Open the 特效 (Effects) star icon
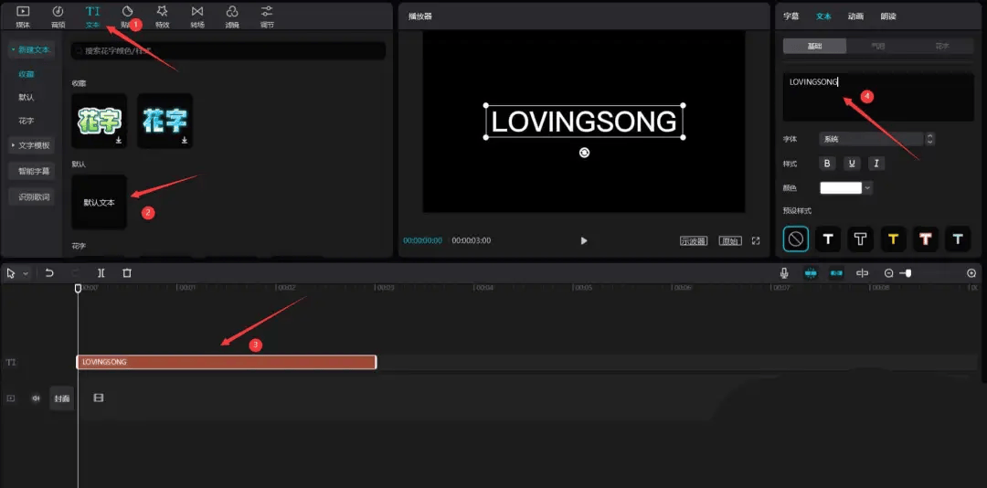This screenshot has width=987, height=488. click(162, 14)
